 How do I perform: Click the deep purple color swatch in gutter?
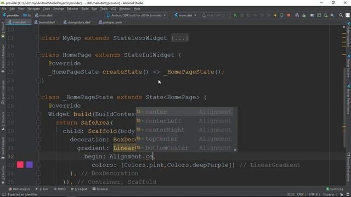[29, 165]
